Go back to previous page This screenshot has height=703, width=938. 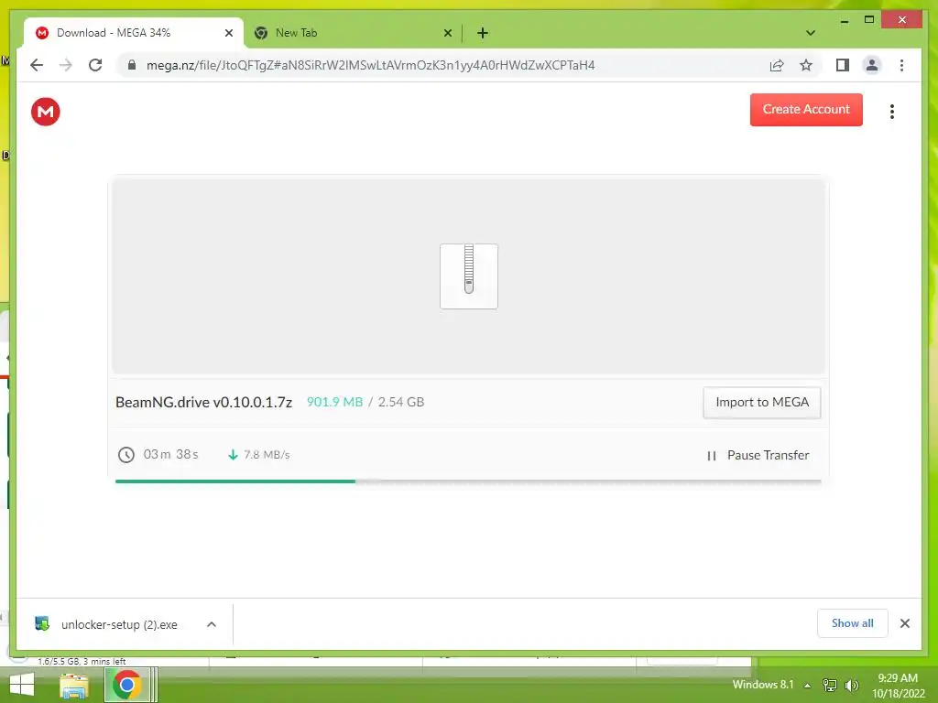click(x=37, y=65)
